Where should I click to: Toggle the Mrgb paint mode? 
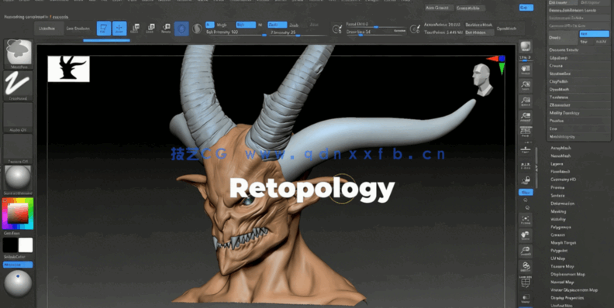pyautogui.click(x=222, y=25)
